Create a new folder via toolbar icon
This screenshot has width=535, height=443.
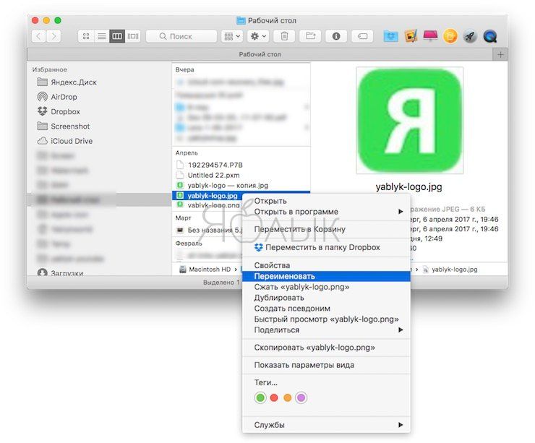click(x=310, y=36)
